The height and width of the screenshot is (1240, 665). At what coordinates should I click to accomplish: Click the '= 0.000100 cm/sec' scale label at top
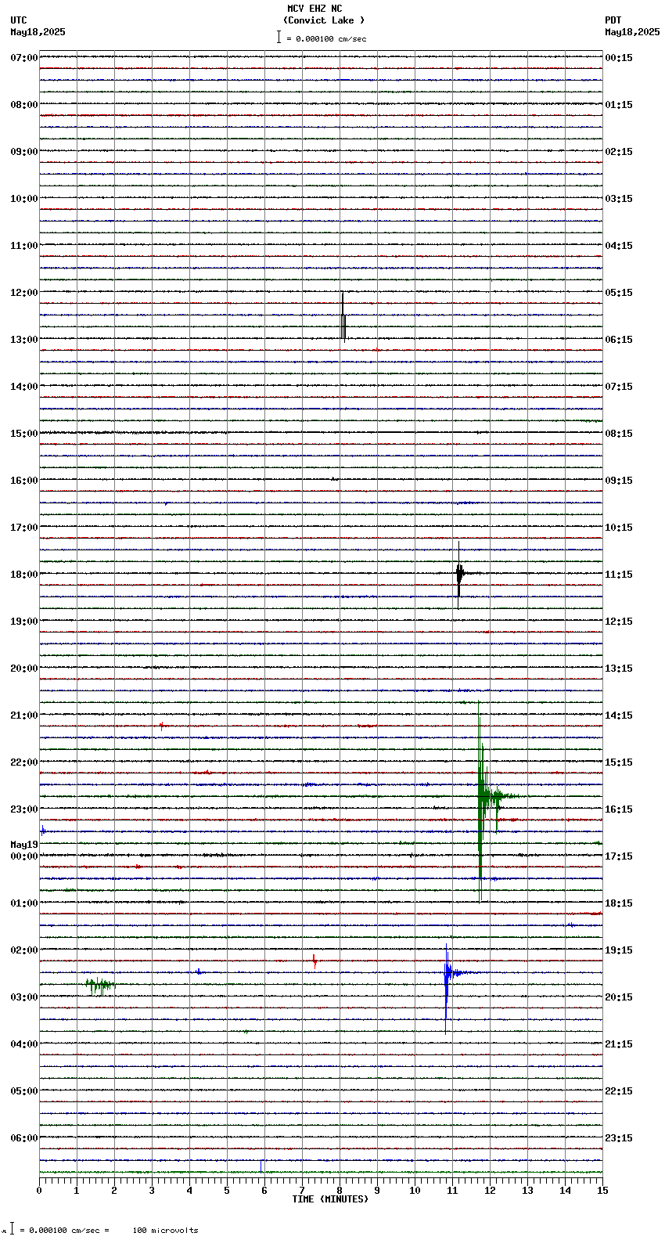[326, 38]
